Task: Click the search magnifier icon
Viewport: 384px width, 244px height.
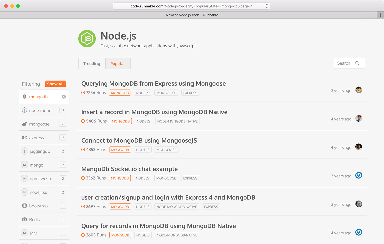Action: click(x=357, y=63)
